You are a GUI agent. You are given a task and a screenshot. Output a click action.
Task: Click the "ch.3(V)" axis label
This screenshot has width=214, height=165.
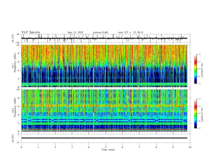[x=13, y=139]
